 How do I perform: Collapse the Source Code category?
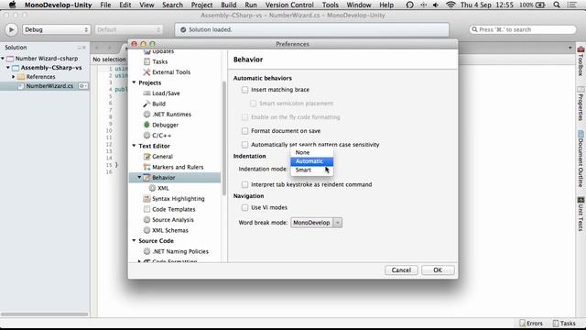pyautogui.click(x=134, y=240)
